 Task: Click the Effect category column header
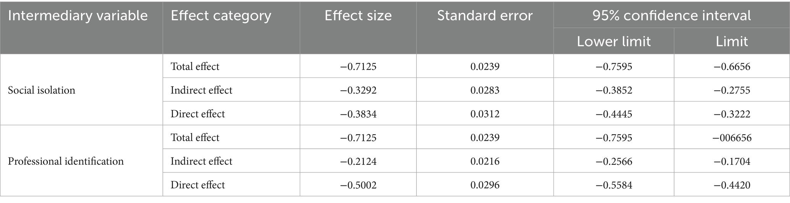221,16
